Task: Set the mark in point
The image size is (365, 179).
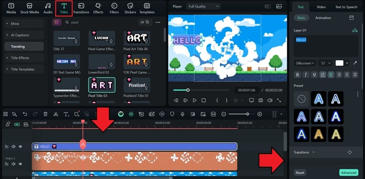Action: tap(217, 100)
